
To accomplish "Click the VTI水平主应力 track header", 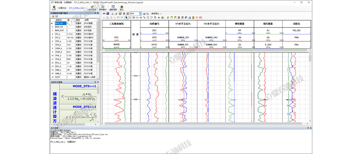I will (x=183, y=24).
